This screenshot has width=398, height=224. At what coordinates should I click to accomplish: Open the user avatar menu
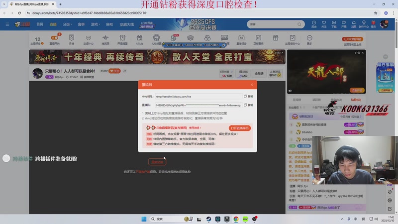(384, 24)
